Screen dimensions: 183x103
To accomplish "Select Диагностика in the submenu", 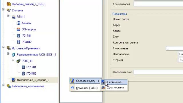I will [114, 88].
